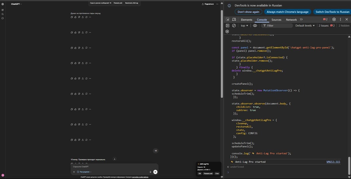The height and width of the screenshot is (179, 351).
Task: Open more actions under 'Думал на протяжении пары секунд'
Action: [90, 17]
